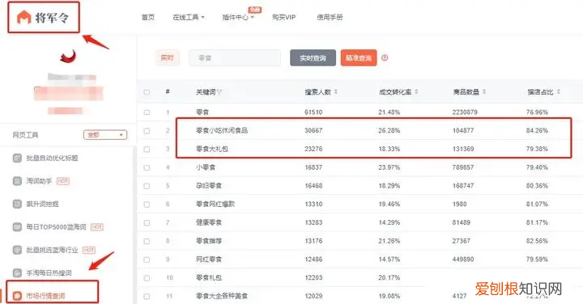This screenshot has height=304, width=583.
Task: Check the 网红零食 row
Action: [147, 260]
